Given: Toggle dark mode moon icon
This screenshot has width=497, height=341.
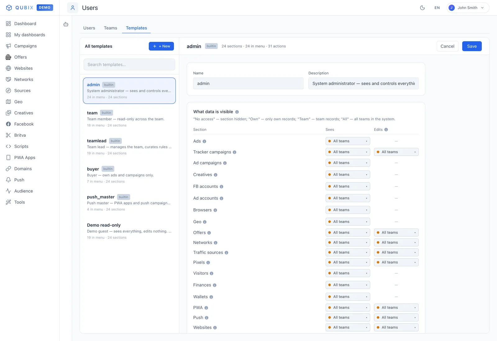Looking at the screenshot, I should coord(422,8).
